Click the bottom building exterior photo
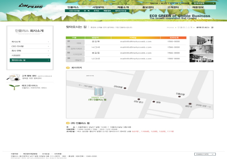The height and width of the screenshot is (164, 227). 201,58
